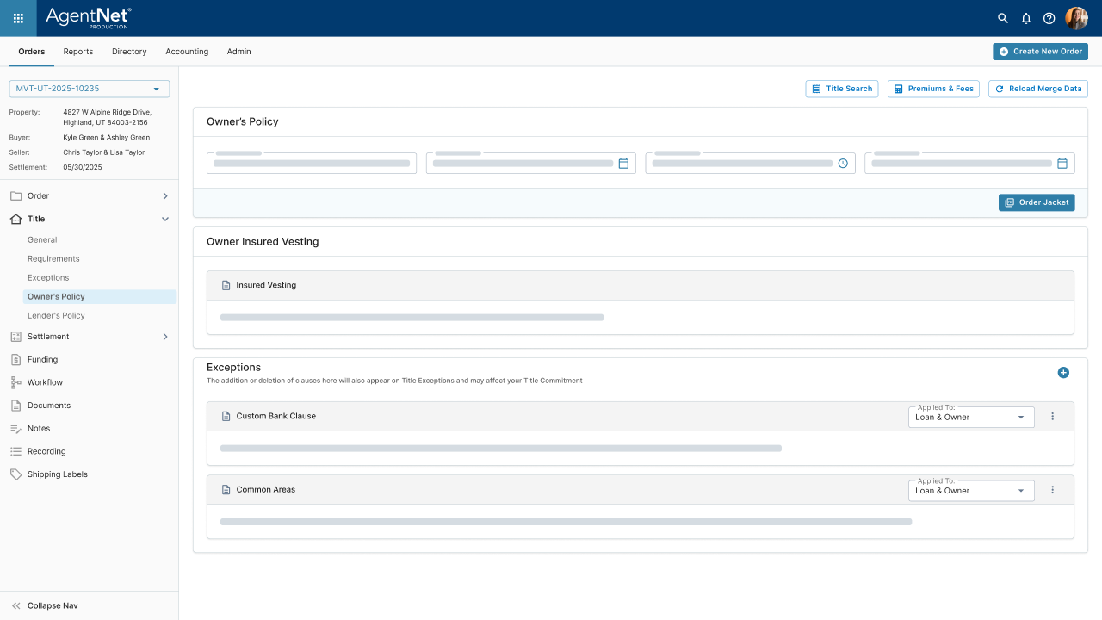The width and height of the screenshot is (1102, 620).
Task: Switch to the Accounting tab
Action: pyautogui.click(x=187, y=52)
